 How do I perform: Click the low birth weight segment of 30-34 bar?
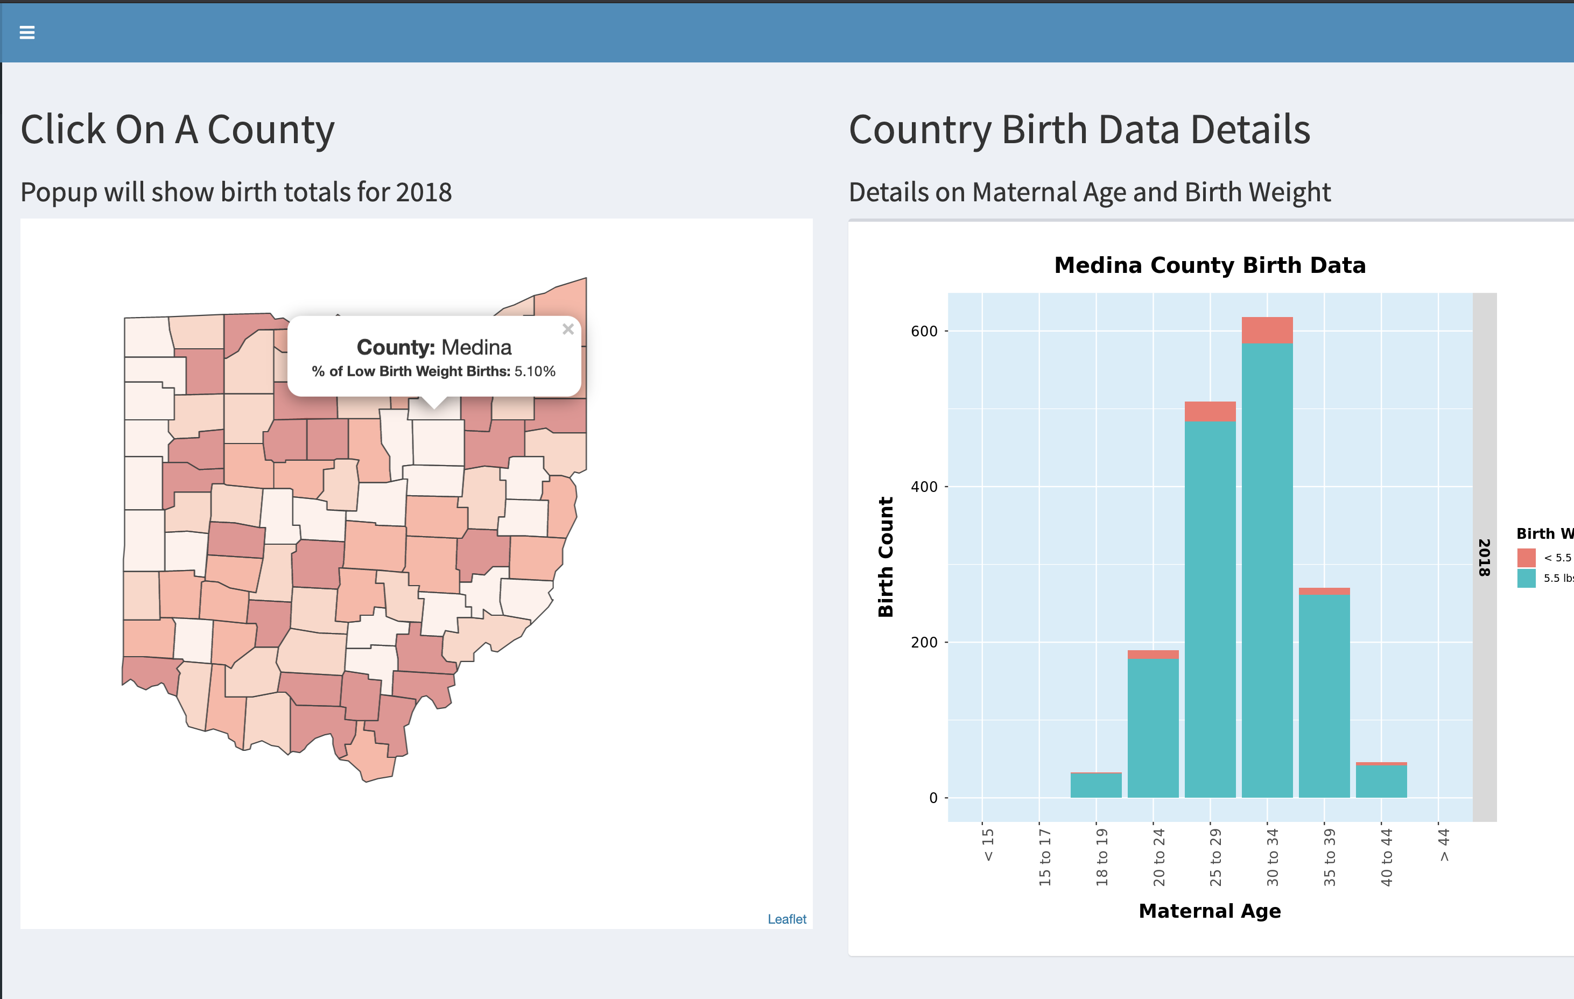[1267, 330]
